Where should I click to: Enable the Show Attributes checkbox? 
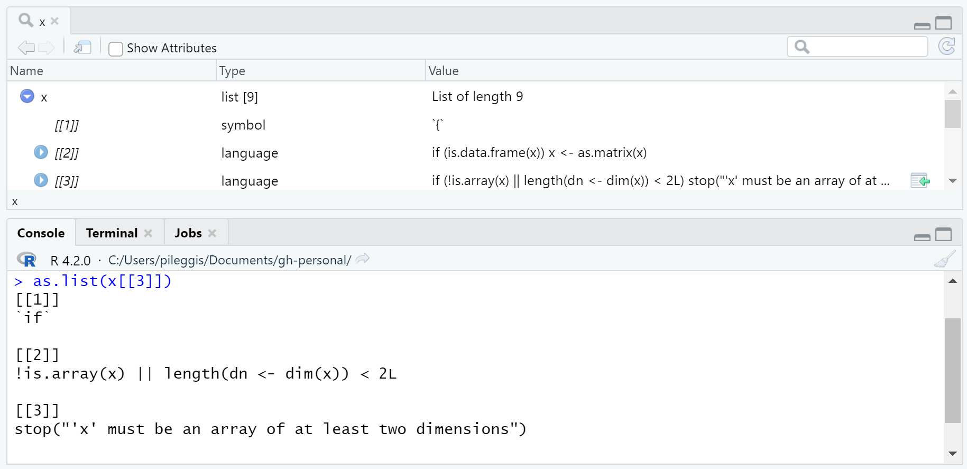(x=116, y=49)
